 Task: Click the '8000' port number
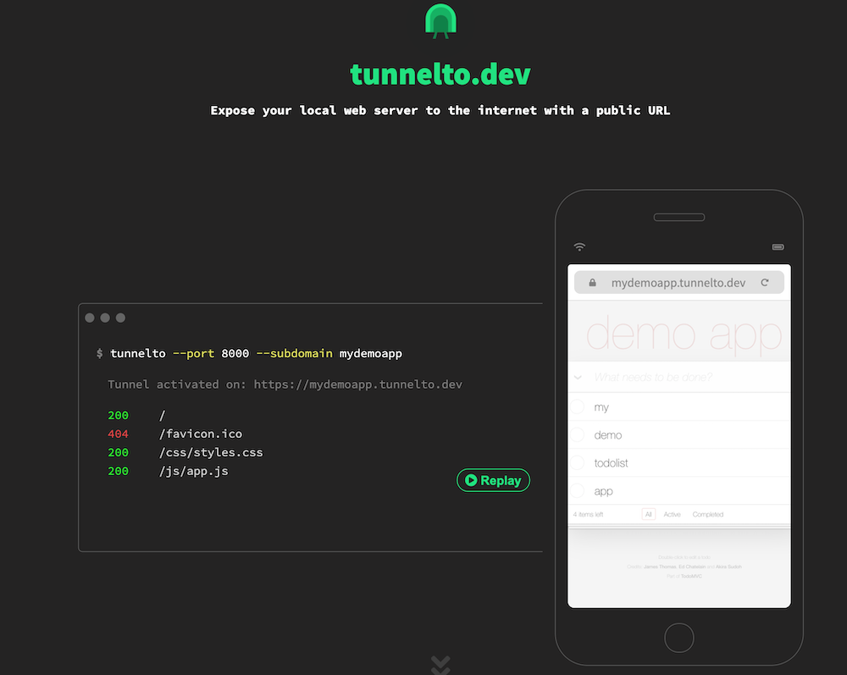click(235, 354)
